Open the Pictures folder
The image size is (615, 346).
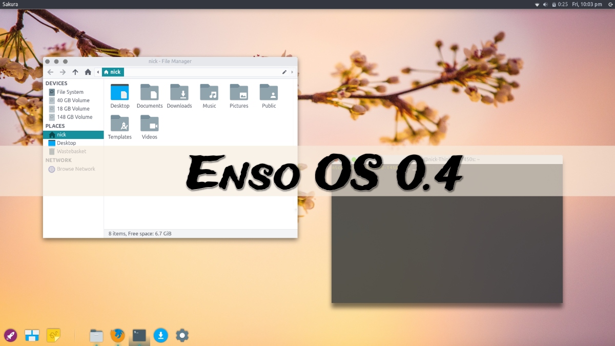point(239,96)
